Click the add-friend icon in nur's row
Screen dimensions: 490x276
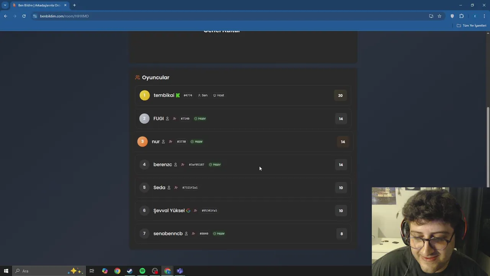pyautogui.click(x=171, y=141)
